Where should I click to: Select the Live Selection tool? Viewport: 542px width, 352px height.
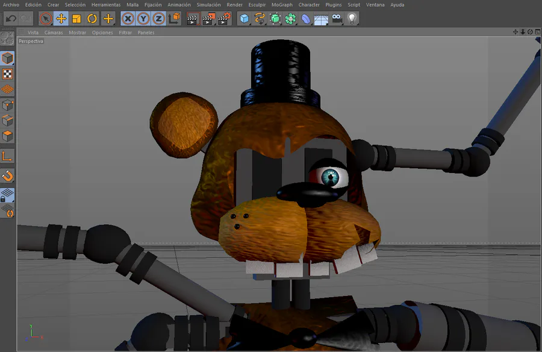46,19
